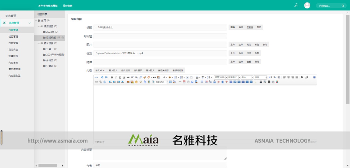Apply strikethrough ABC formatting
Image resolution: width=350 pixels, height=168 pixels.
point(128,77)
